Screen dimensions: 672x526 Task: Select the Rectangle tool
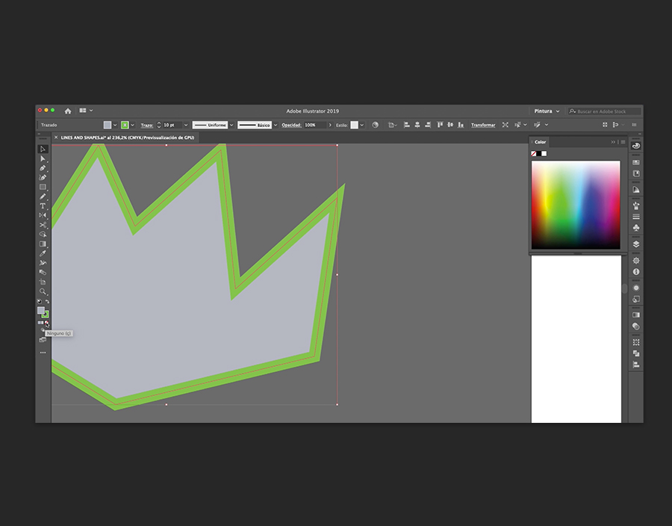[43, 187]
